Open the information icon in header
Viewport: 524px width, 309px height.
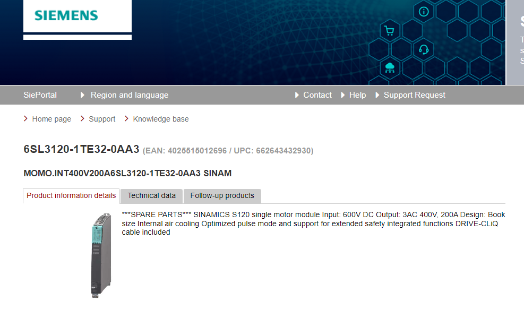click(424, 12)
